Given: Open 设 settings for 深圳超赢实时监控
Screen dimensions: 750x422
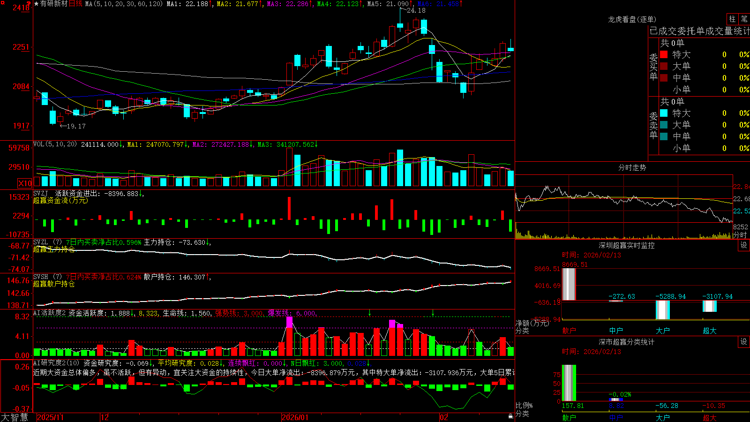Looking at the screenshot, I should click(744, 245).
